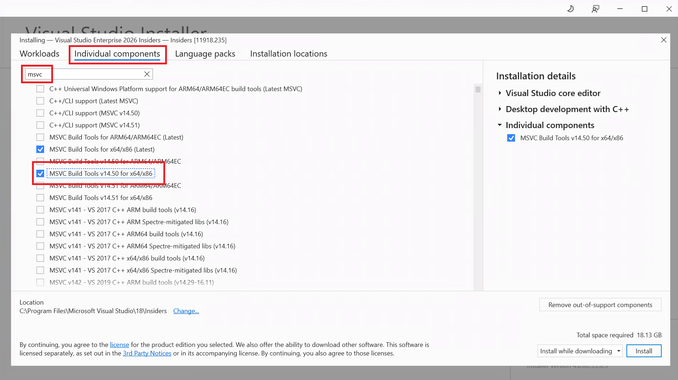Check MSVC v141 x64/x86 build tools (v14.16)

[40, 258]
